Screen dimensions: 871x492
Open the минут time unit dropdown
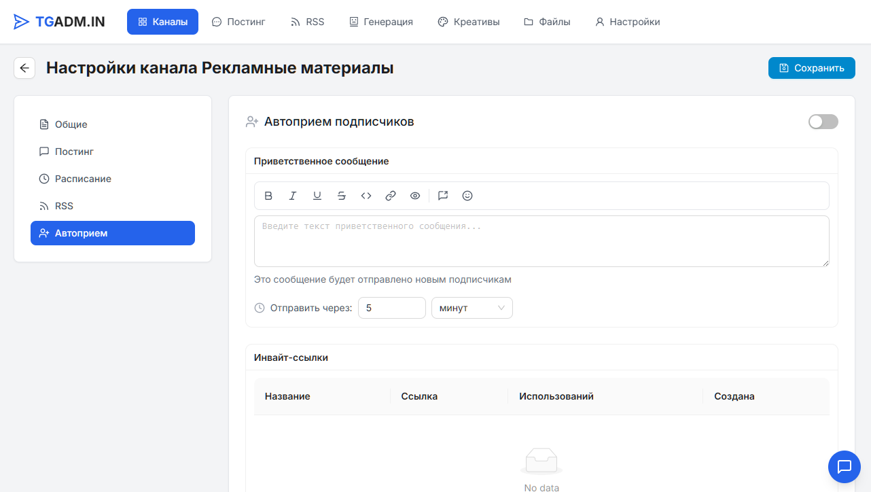pos(472,308)
